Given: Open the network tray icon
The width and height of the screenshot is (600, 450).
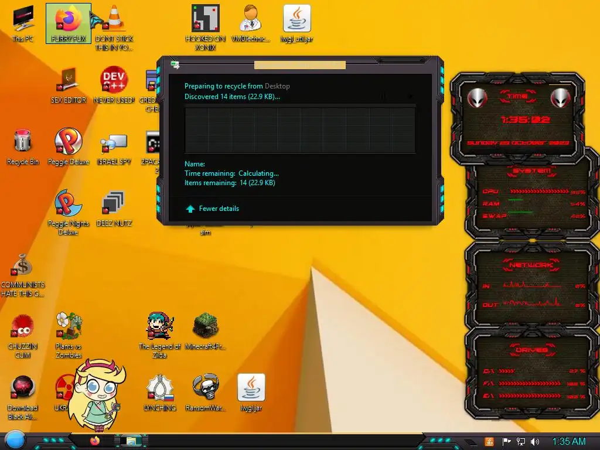Looking at the screenshot, I should (x=520, y=442).
